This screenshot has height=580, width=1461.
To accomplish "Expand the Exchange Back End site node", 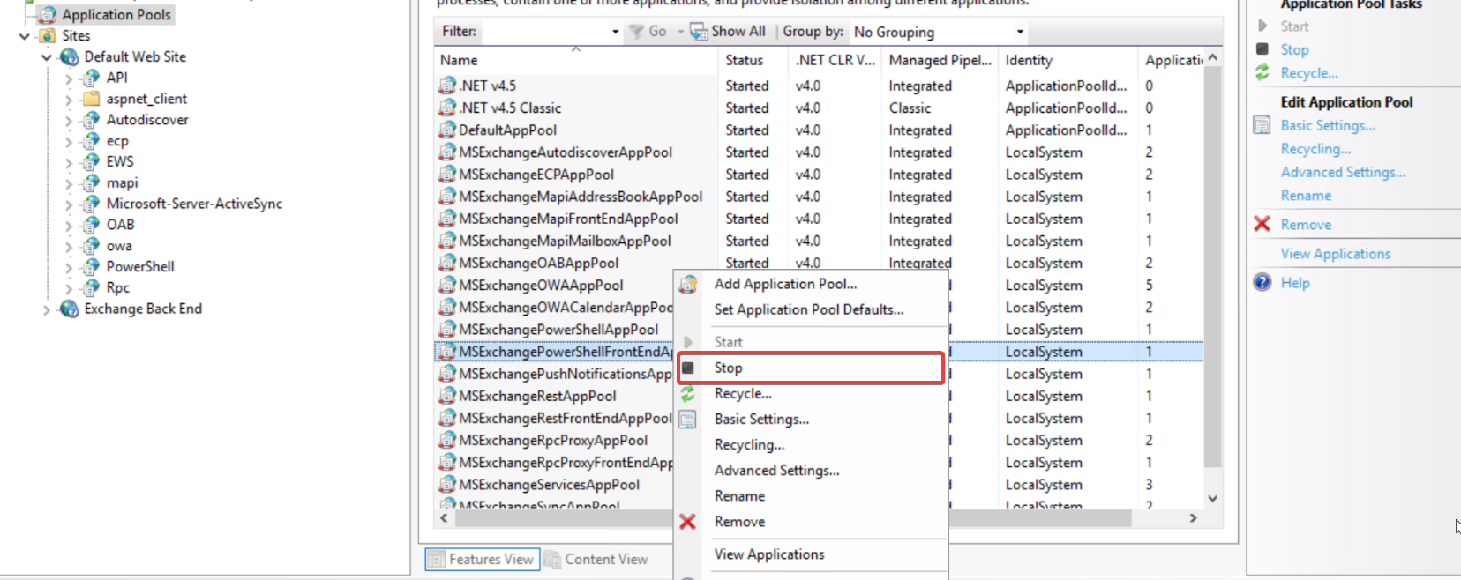I will [47, 309].
